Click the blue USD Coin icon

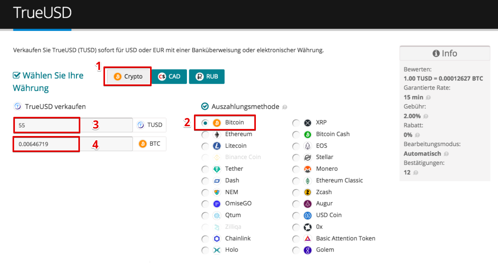coord(308,216)
